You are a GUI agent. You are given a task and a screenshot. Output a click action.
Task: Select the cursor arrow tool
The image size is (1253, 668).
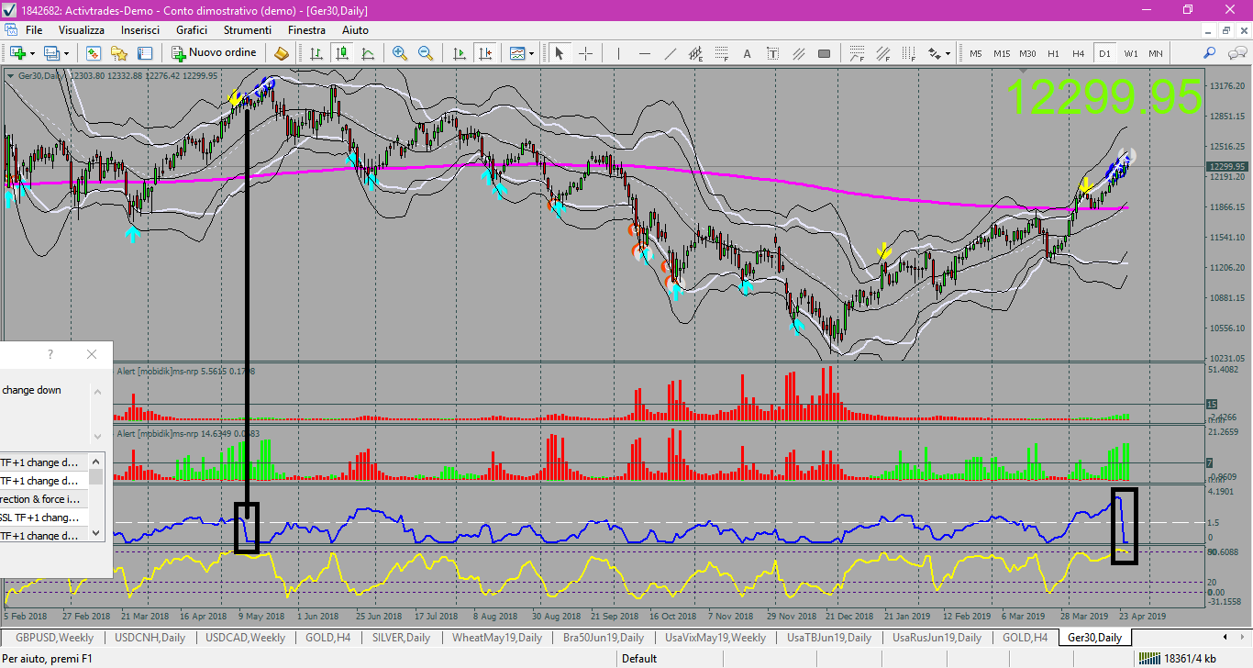(560, 53)
